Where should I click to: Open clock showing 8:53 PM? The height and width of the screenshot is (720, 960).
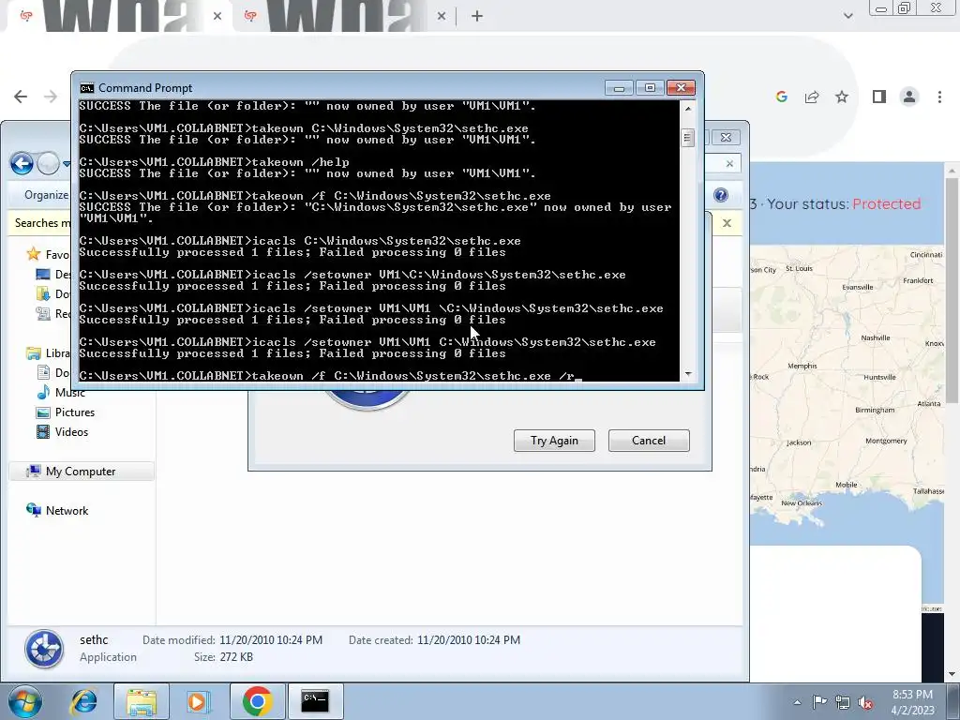(912, 702)
